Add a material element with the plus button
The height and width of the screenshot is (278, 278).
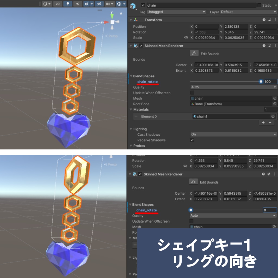263,122
